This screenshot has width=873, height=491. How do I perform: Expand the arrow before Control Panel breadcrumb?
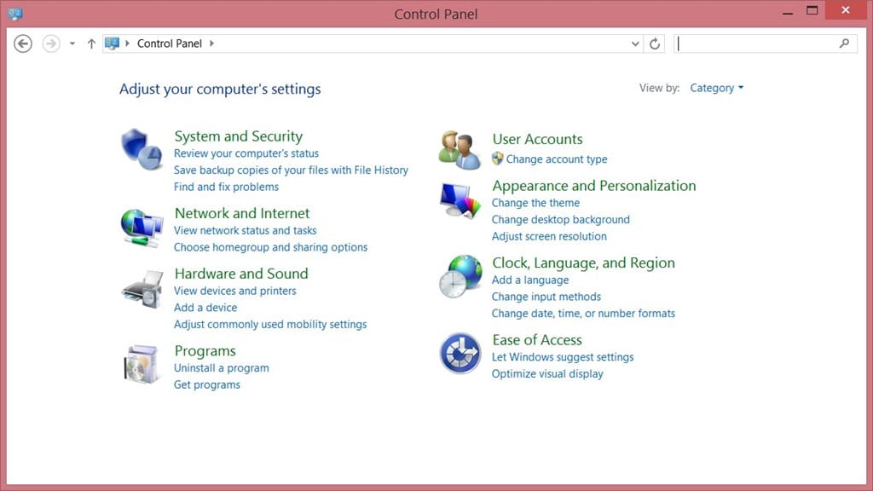[x=127, y=43]
